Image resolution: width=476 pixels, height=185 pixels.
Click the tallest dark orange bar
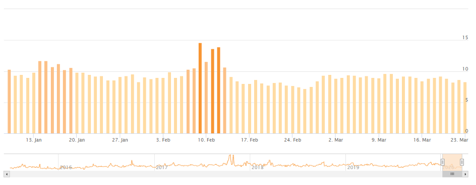click(200, 88)
